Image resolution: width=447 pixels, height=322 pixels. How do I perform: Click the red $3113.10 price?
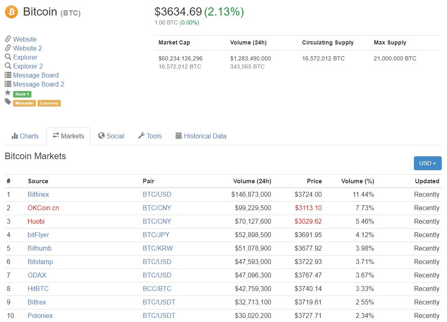[x=308, y=208]
